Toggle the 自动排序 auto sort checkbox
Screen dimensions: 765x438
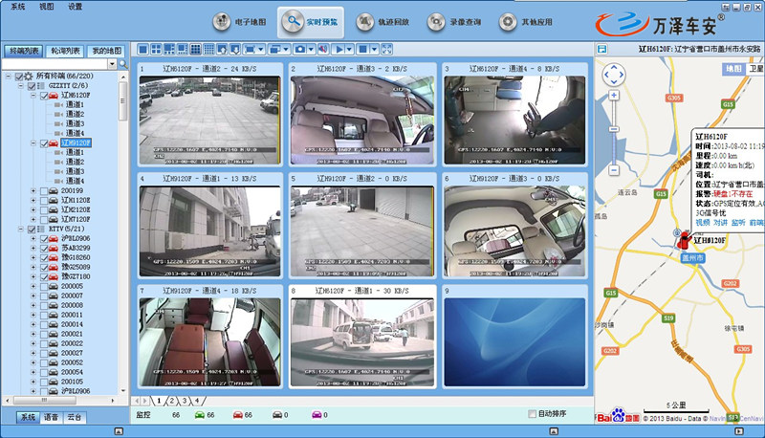[533, 414]
